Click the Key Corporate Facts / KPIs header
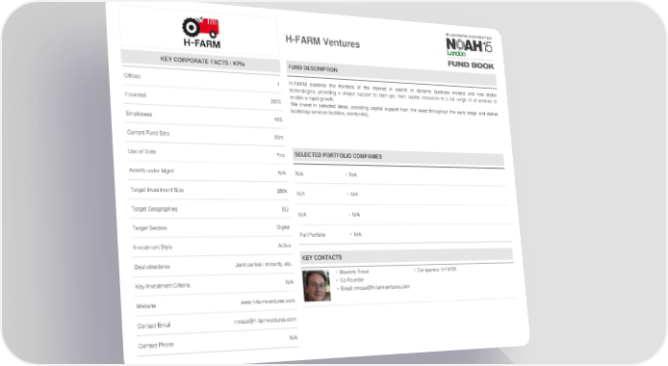This screenshot has height=366, width=668. [x=201, y=62]
